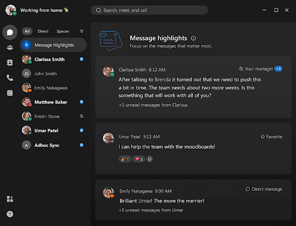
Task: Open the Help question mark icon
Action: pos(10,214)
